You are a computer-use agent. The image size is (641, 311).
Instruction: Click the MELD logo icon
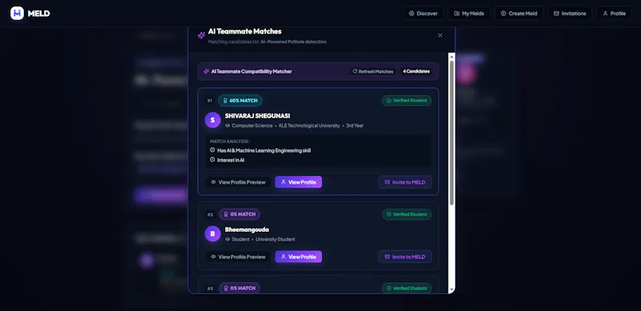(17, 13)
